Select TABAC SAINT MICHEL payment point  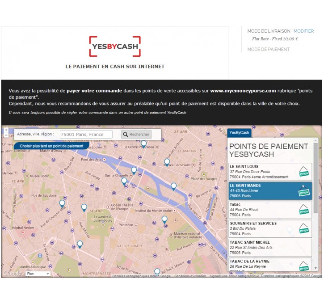270,248
